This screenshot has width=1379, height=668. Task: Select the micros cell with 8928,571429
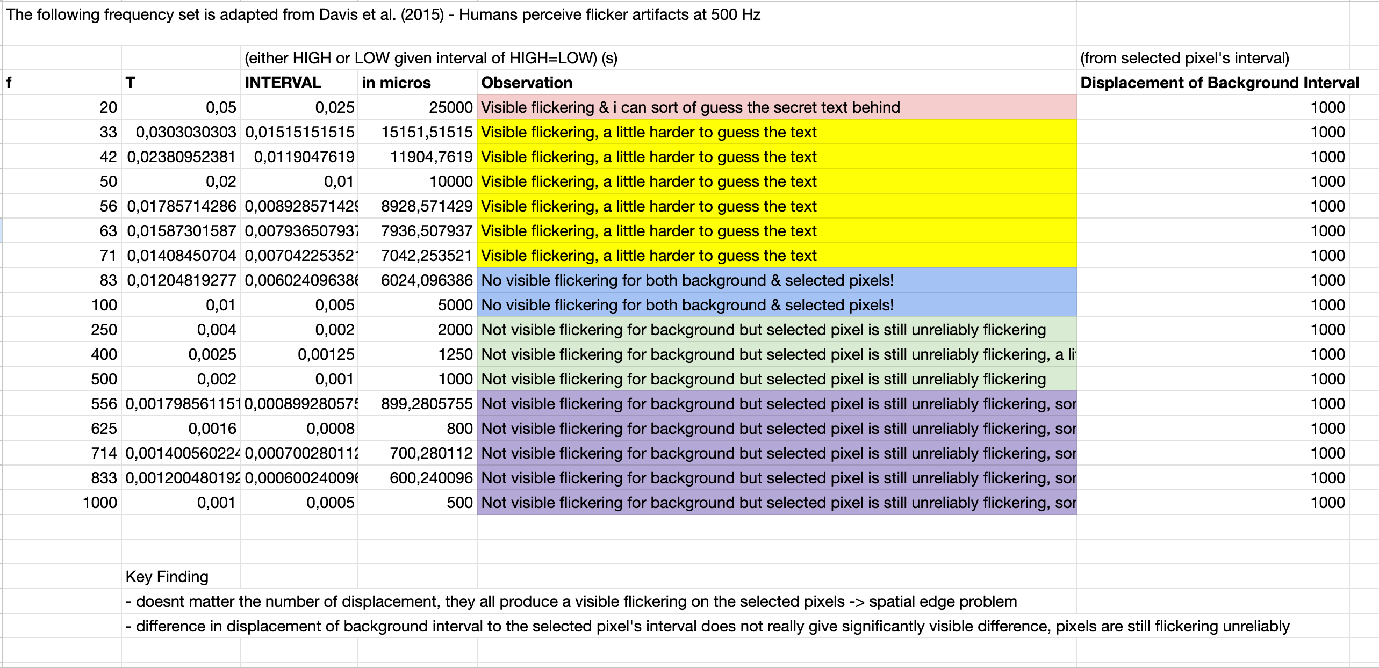point(418,206)
